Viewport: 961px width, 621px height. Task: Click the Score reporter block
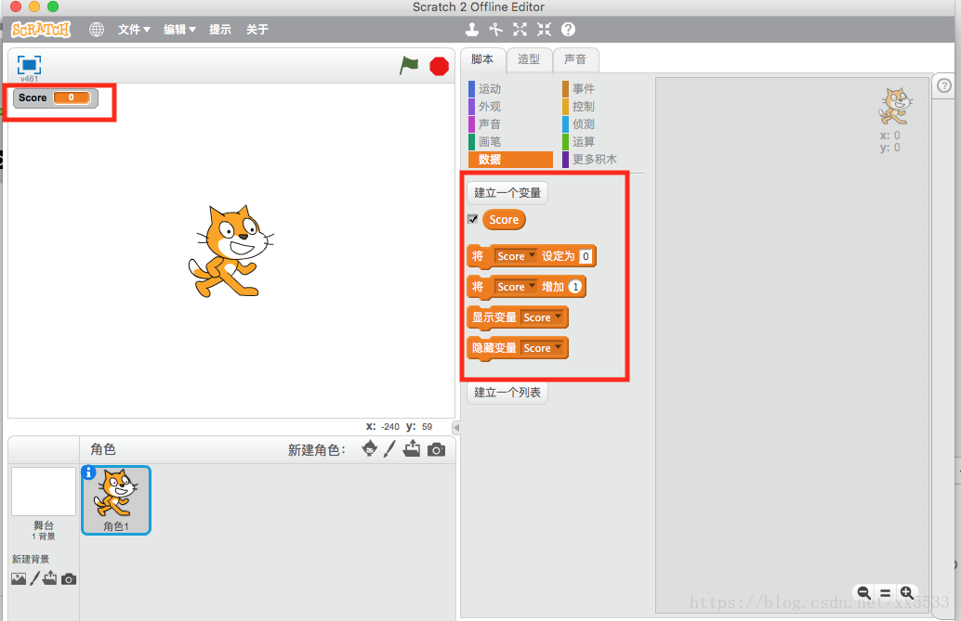click(x=504, y=220)
